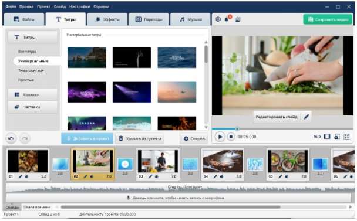Click the titles list scroll-down arrow
The height and width of the screenshot is (221, 357).
pos(206,127)
